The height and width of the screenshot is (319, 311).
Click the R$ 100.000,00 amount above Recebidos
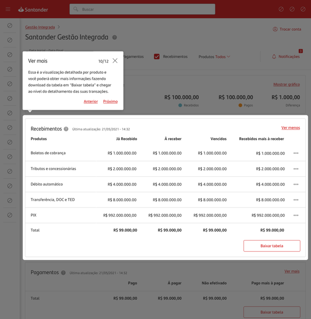181,97
